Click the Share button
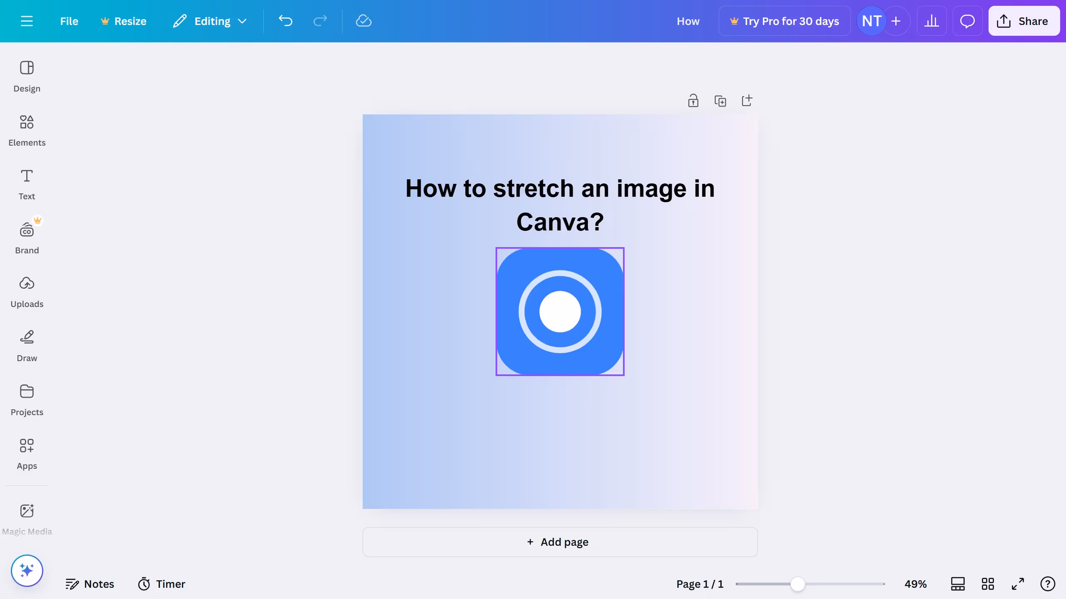The image size is (1066, 599). click(1024, 21)
